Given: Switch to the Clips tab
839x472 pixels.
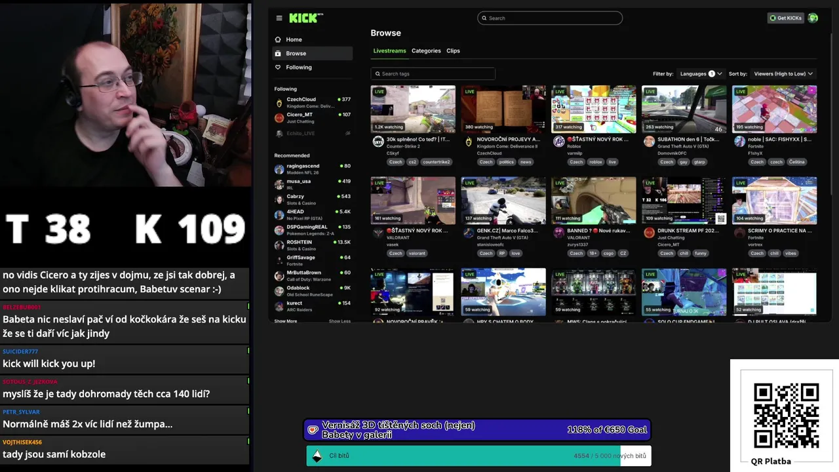Looking at the screenshot, I should click(x=453, y=50).
